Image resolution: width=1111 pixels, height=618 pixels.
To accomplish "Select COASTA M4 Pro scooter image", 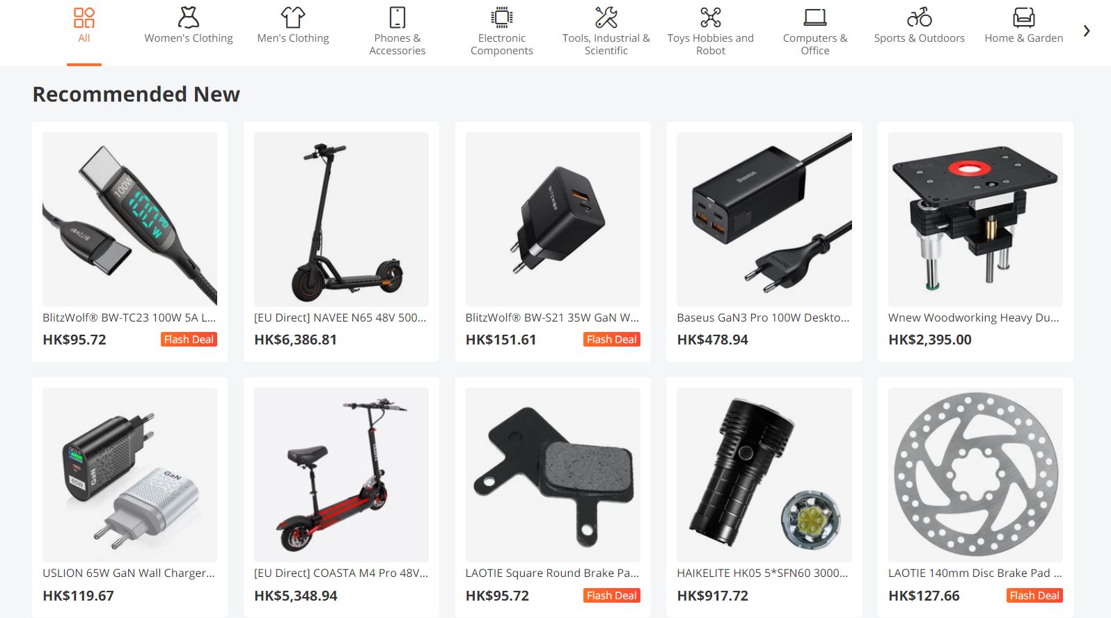I will (341, 475).
